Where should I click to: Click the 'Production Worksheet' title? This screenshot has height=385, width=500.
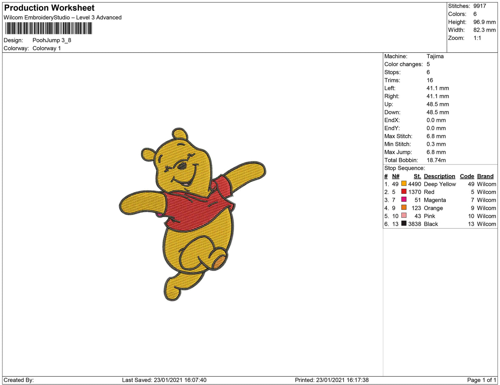pos(49,8)
